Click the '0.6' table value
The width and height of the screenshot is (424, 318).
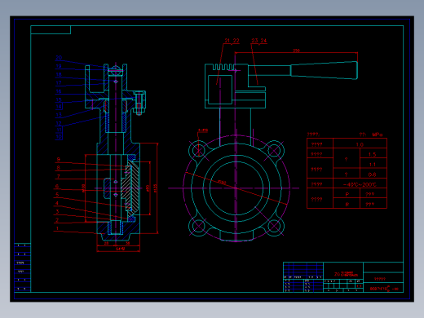[372, 174]
